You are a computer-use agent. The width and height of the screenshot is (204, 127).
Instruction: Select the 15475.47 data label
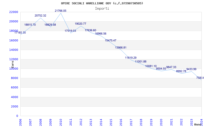(111, 40)
